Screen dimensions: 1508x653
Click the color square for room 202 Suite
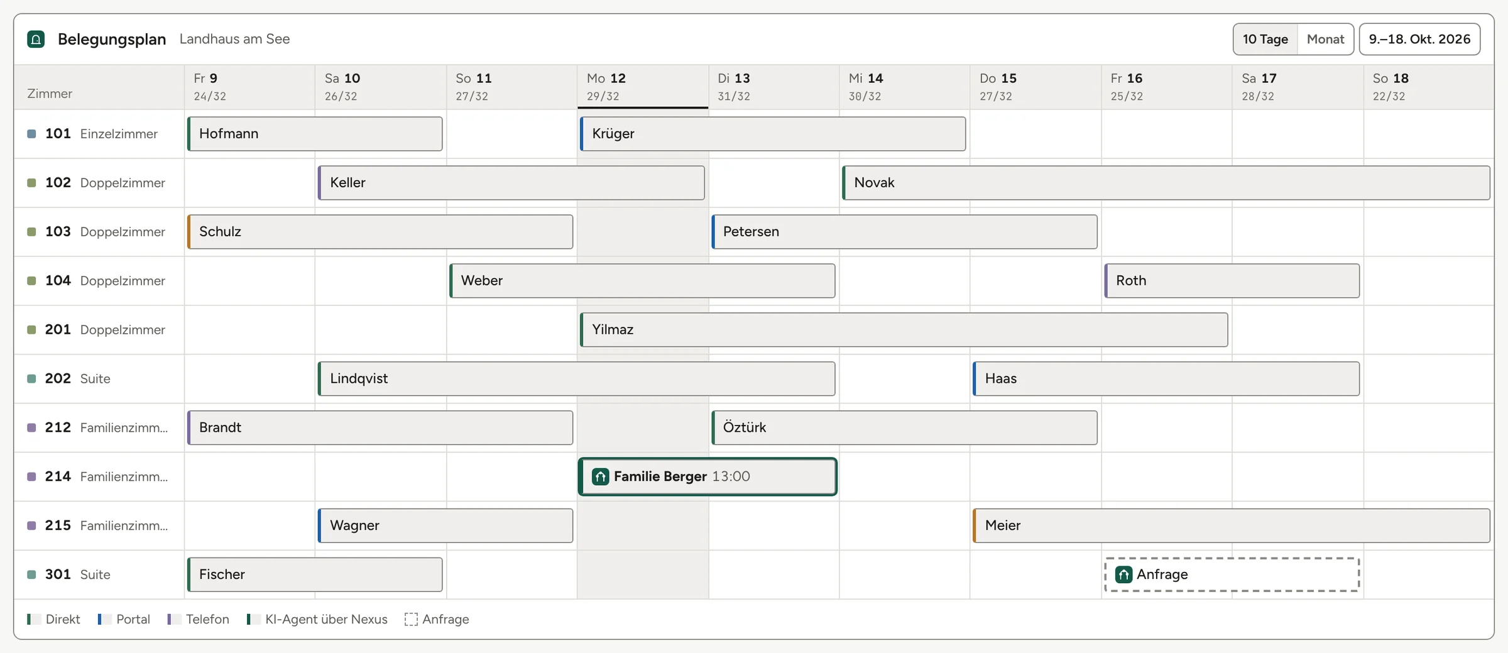click(31, 379)
